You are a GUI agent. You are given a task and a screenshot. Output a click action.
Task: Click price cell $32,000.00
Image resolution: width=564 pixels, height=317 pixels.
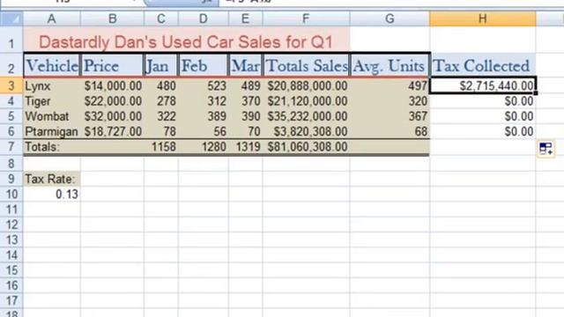[x=112, y=116]
